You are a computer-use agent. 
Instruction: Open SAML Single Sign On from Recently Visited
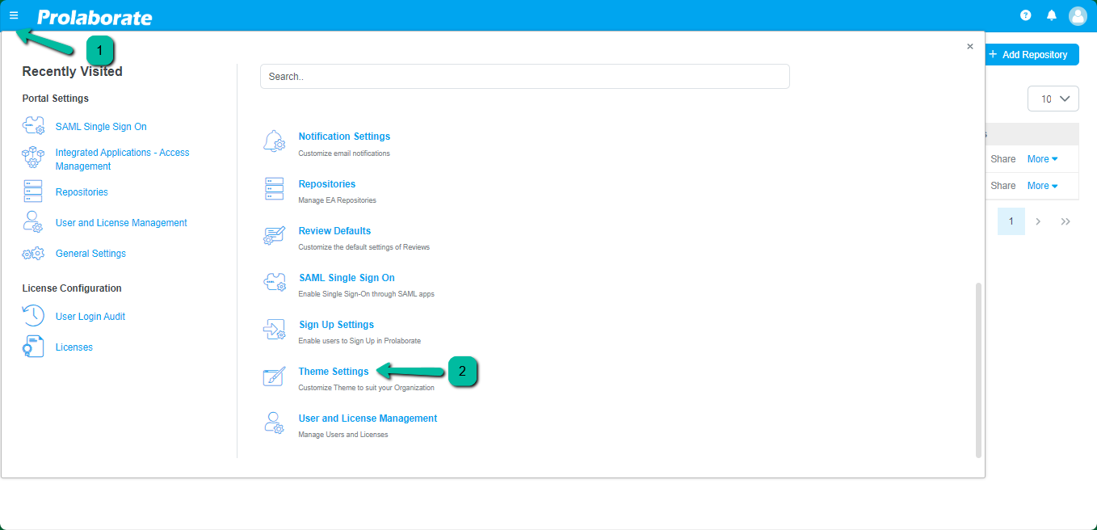point(101,127)
